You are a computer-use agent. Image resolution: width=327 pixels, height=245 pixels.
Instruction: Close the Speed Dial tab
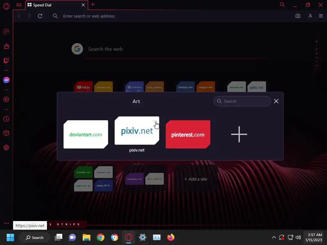click(83, 5)
